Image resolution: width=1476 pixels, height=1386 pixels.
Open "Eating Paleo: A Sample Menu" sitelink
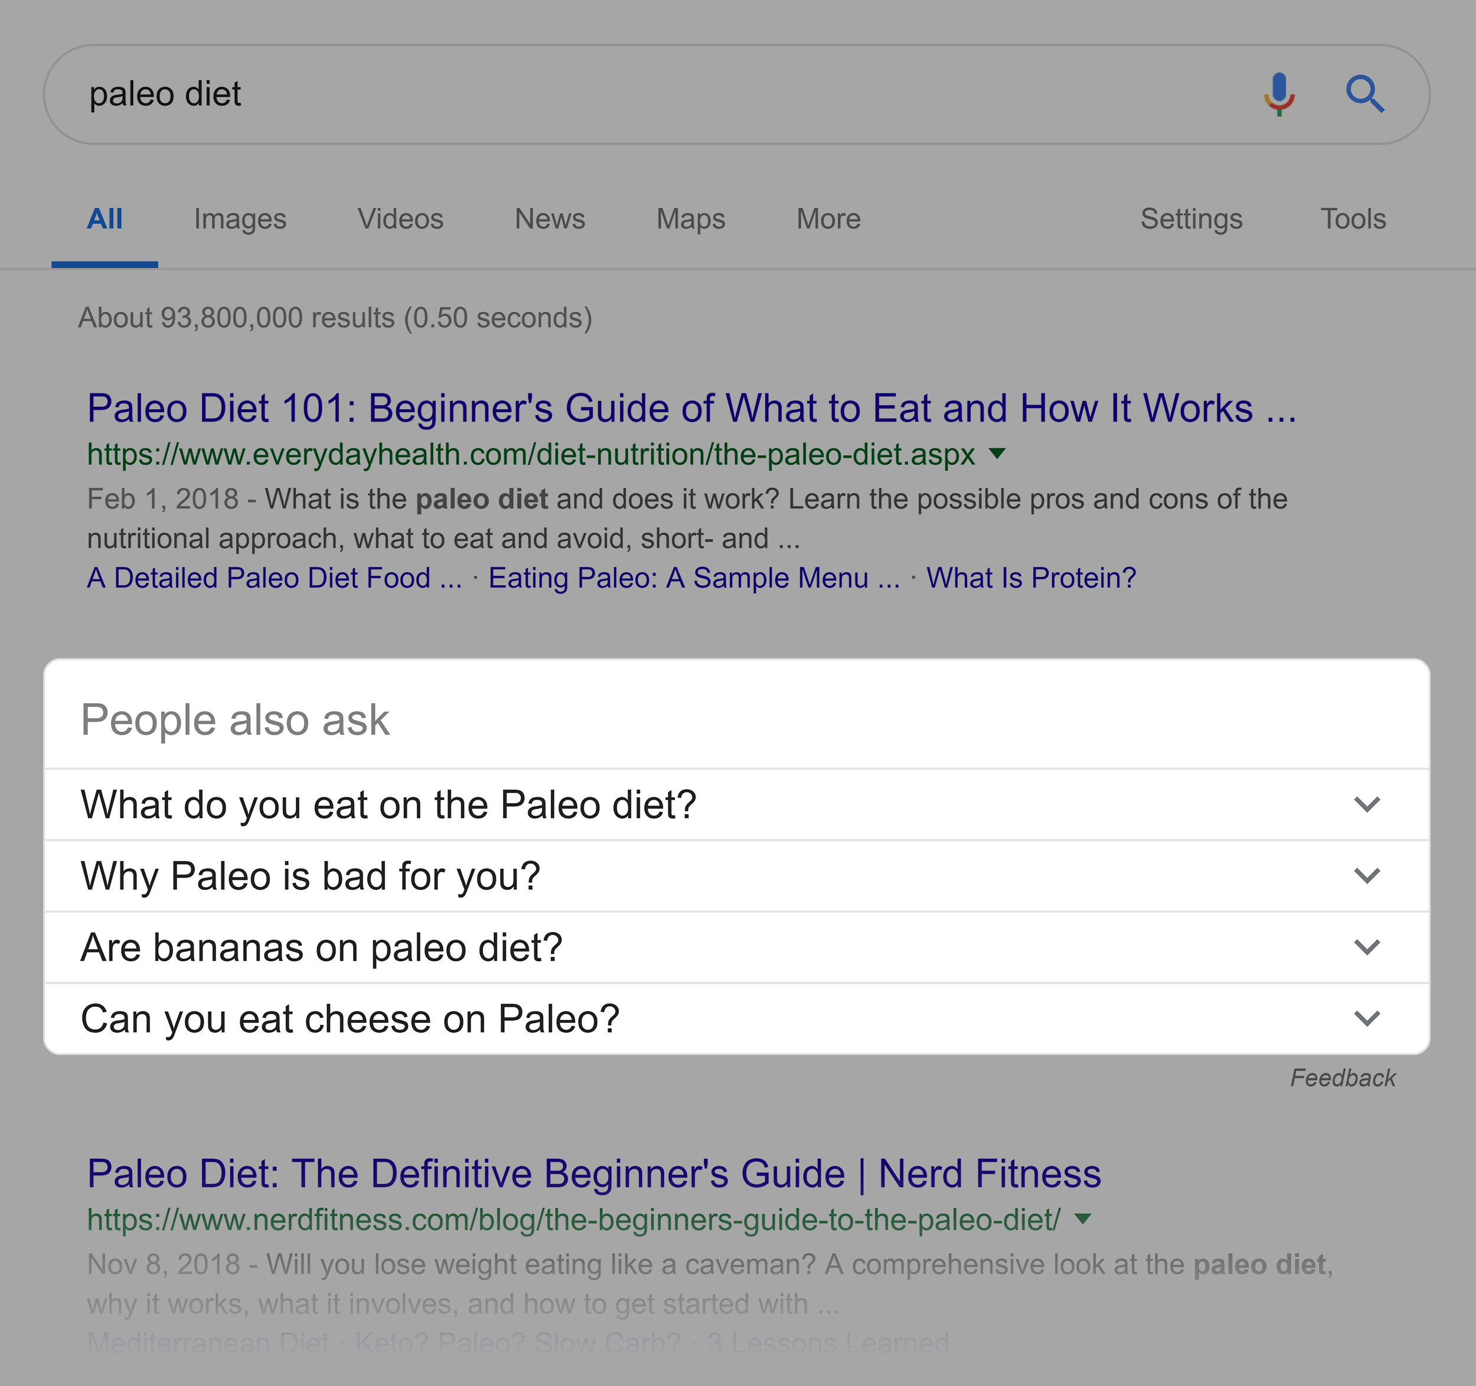pos(694,578)
